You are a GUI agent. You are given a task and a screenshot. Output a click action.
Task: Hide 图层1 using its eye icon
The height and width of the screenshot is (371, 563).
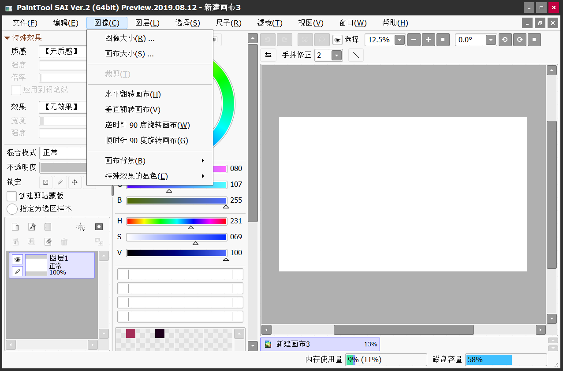coord(17,259)
